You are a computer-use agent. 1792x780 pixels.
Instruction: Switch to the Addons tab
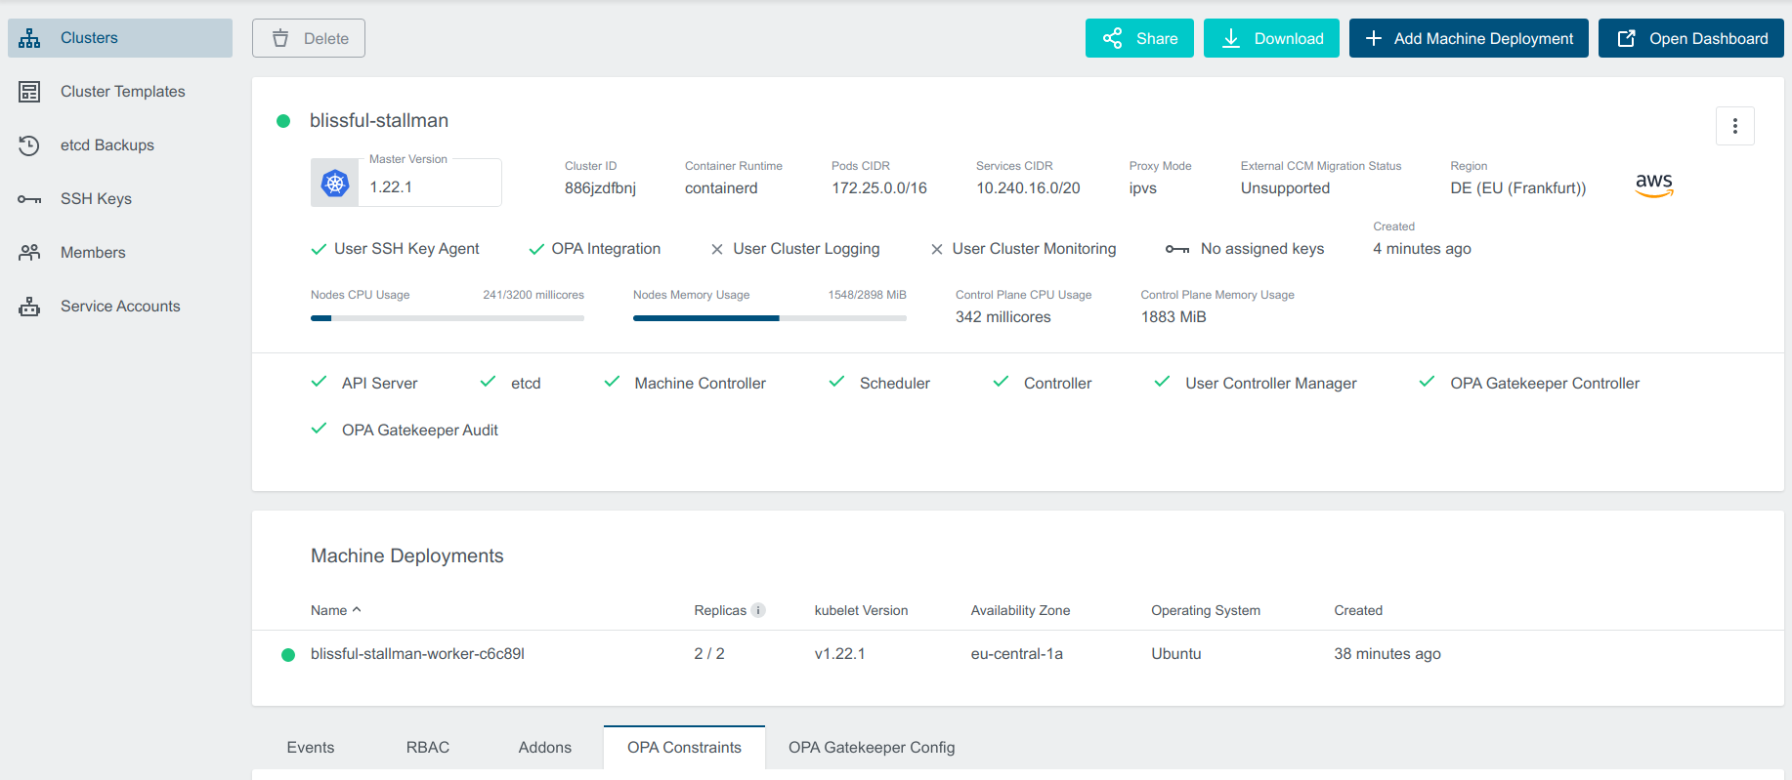545,748
